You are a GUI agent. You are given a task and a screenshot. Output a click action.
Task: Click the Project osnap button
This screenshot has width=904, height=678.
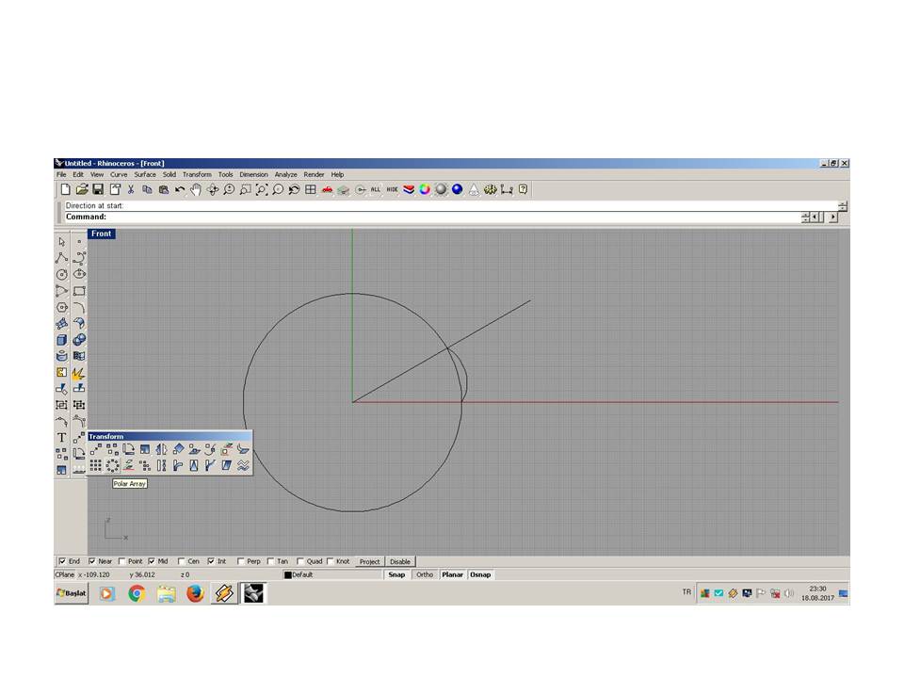tap(369, 561)
